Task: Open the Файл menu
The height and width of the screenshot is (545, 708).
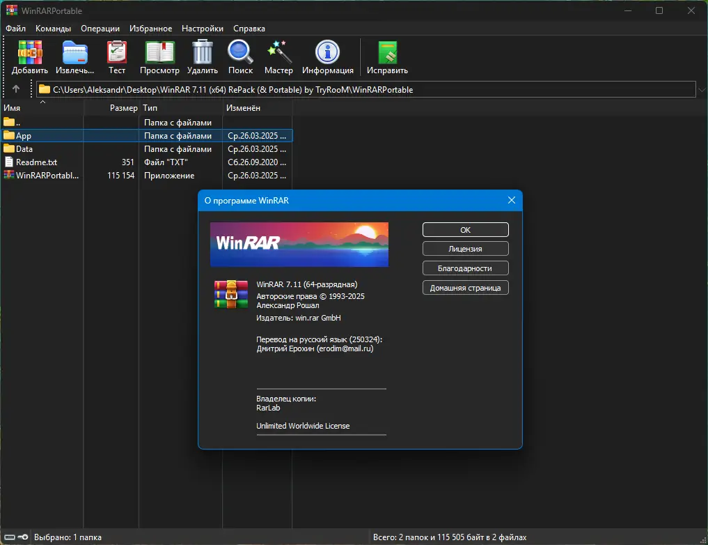Action: (x=15, y=29)
